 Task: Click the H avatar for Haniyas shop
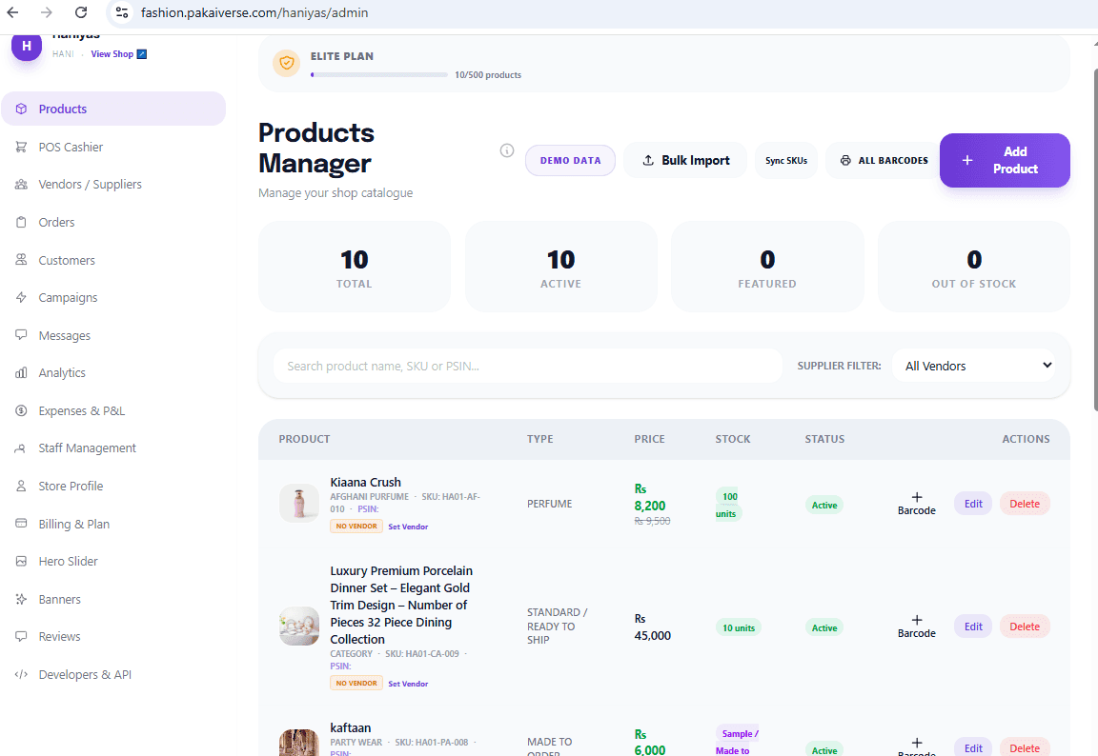(27, 46)
